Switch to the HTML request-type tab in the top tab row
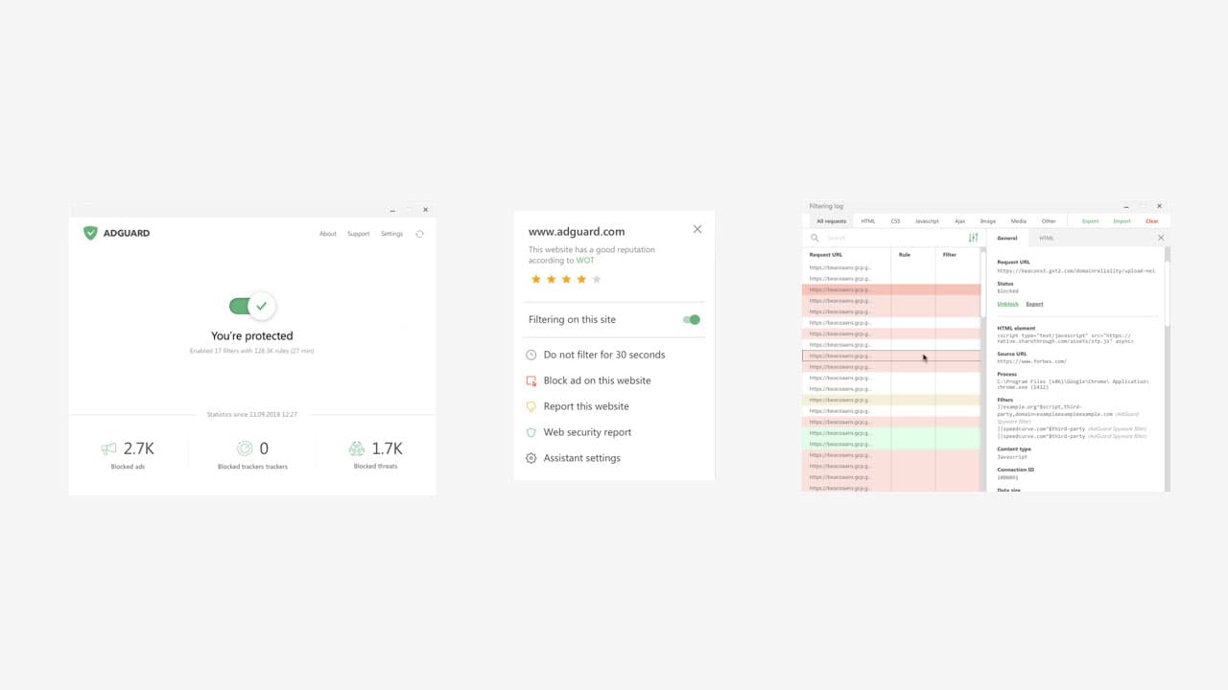The image size is (1228, 690). pyautogui.click(x=868, y=221)
